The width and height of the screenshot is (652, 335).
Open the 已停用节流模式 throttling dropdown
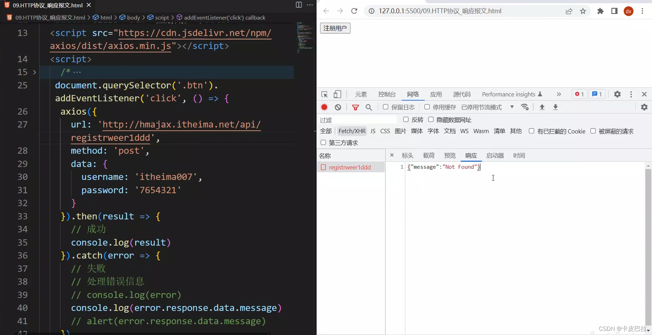point(488,107)
